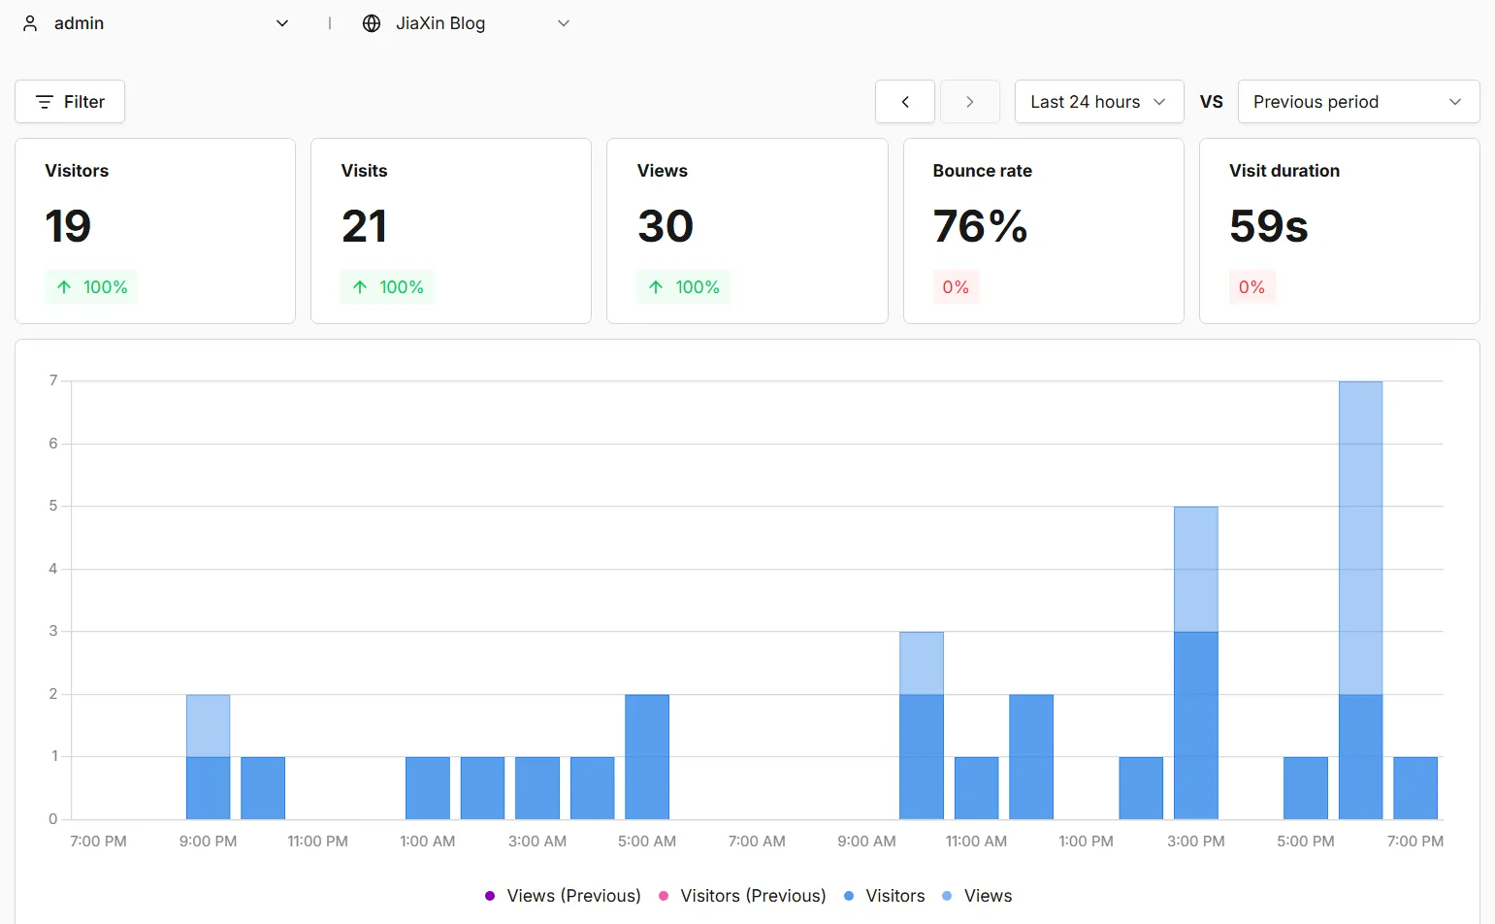The image size is (1495, 924).
Task: Open the admin account dropdown
Action: click(155, 23)
